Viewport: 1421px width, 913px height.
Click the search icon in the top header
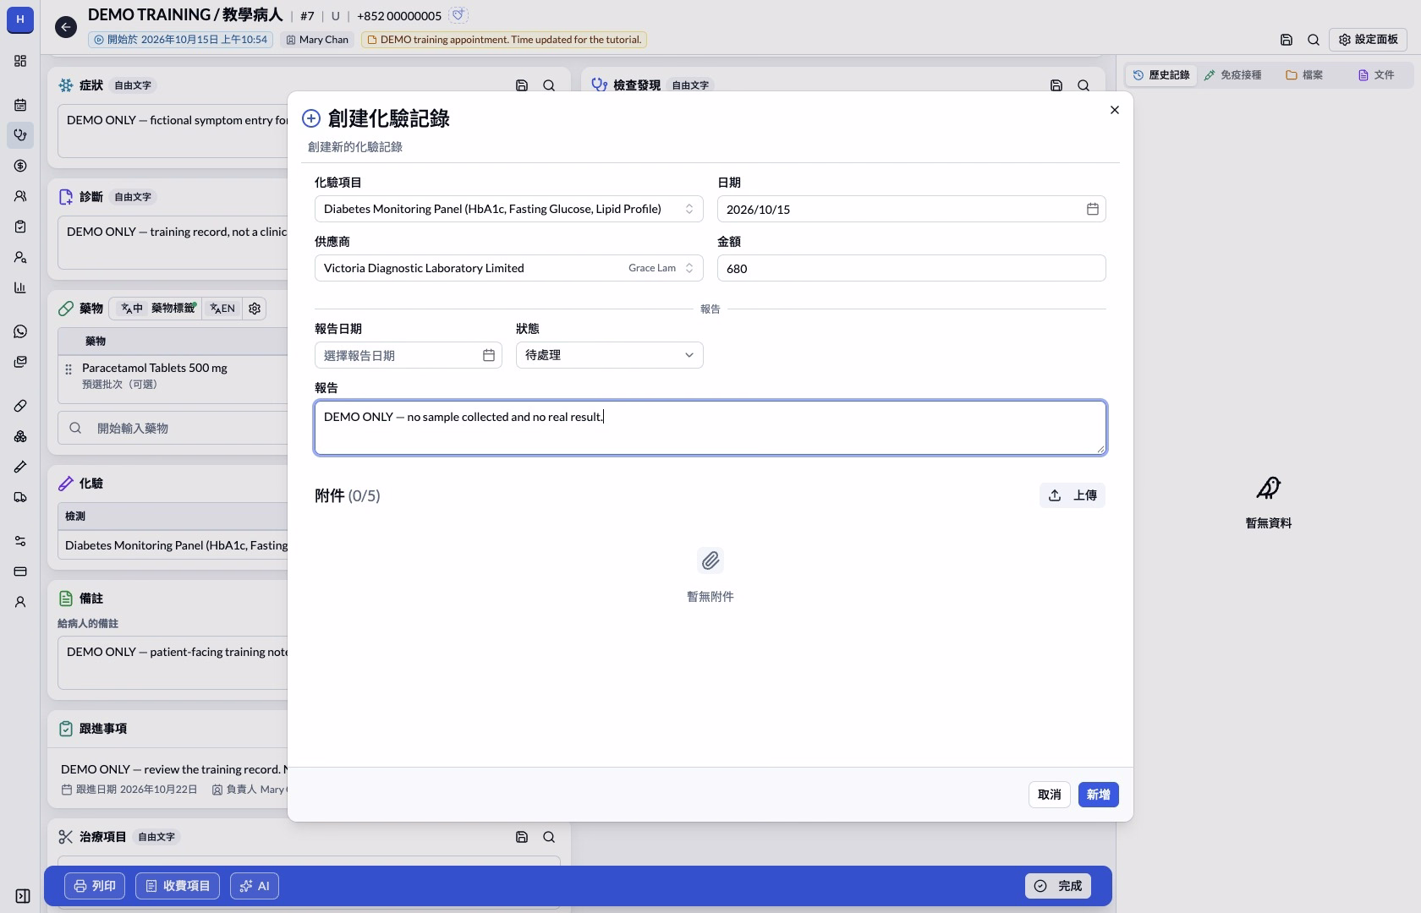tap(1314, 40)
